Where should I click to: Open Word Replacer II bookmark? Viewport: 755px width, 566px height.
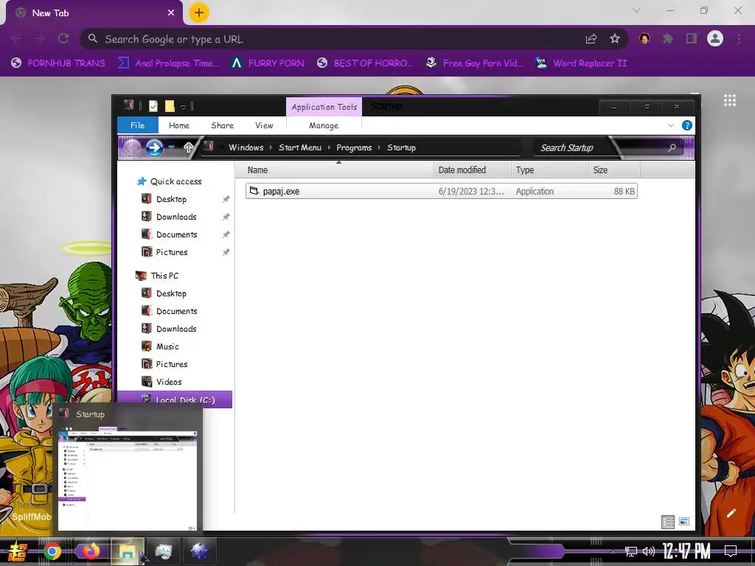click(581, 63)
